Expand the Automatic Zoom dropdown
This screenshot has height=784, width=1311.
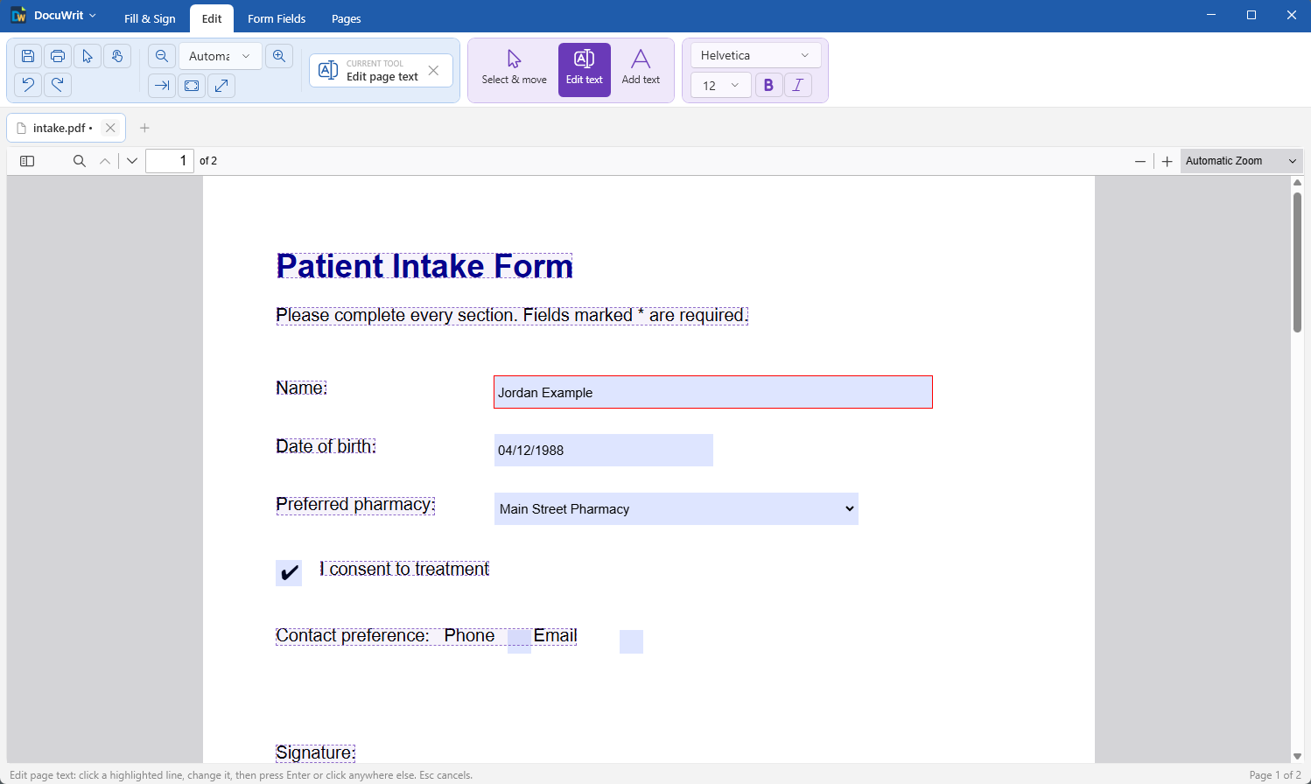(1241, 161)
